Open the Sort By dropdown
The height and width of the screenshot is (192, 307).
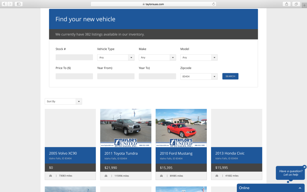[x=63, y=101]
